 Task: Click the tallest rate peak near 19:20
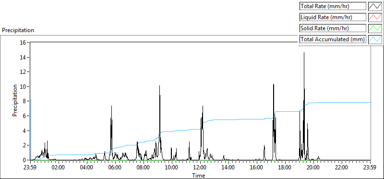click(304, 53)
